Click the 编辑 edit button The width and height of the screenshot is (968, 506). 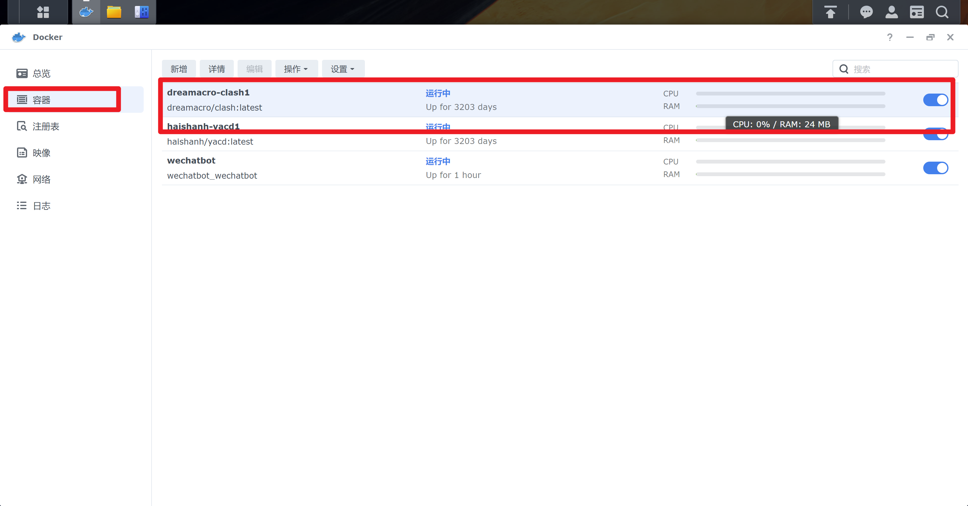(254, 69)
